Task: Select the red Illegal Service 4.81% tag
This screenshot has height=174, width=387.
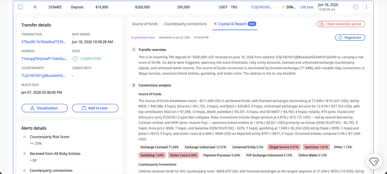Action: pyautogui.click(x=284, y=147)
